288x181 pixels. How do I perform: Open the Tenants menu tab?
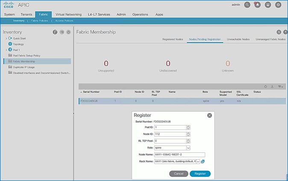pos(25,14)
